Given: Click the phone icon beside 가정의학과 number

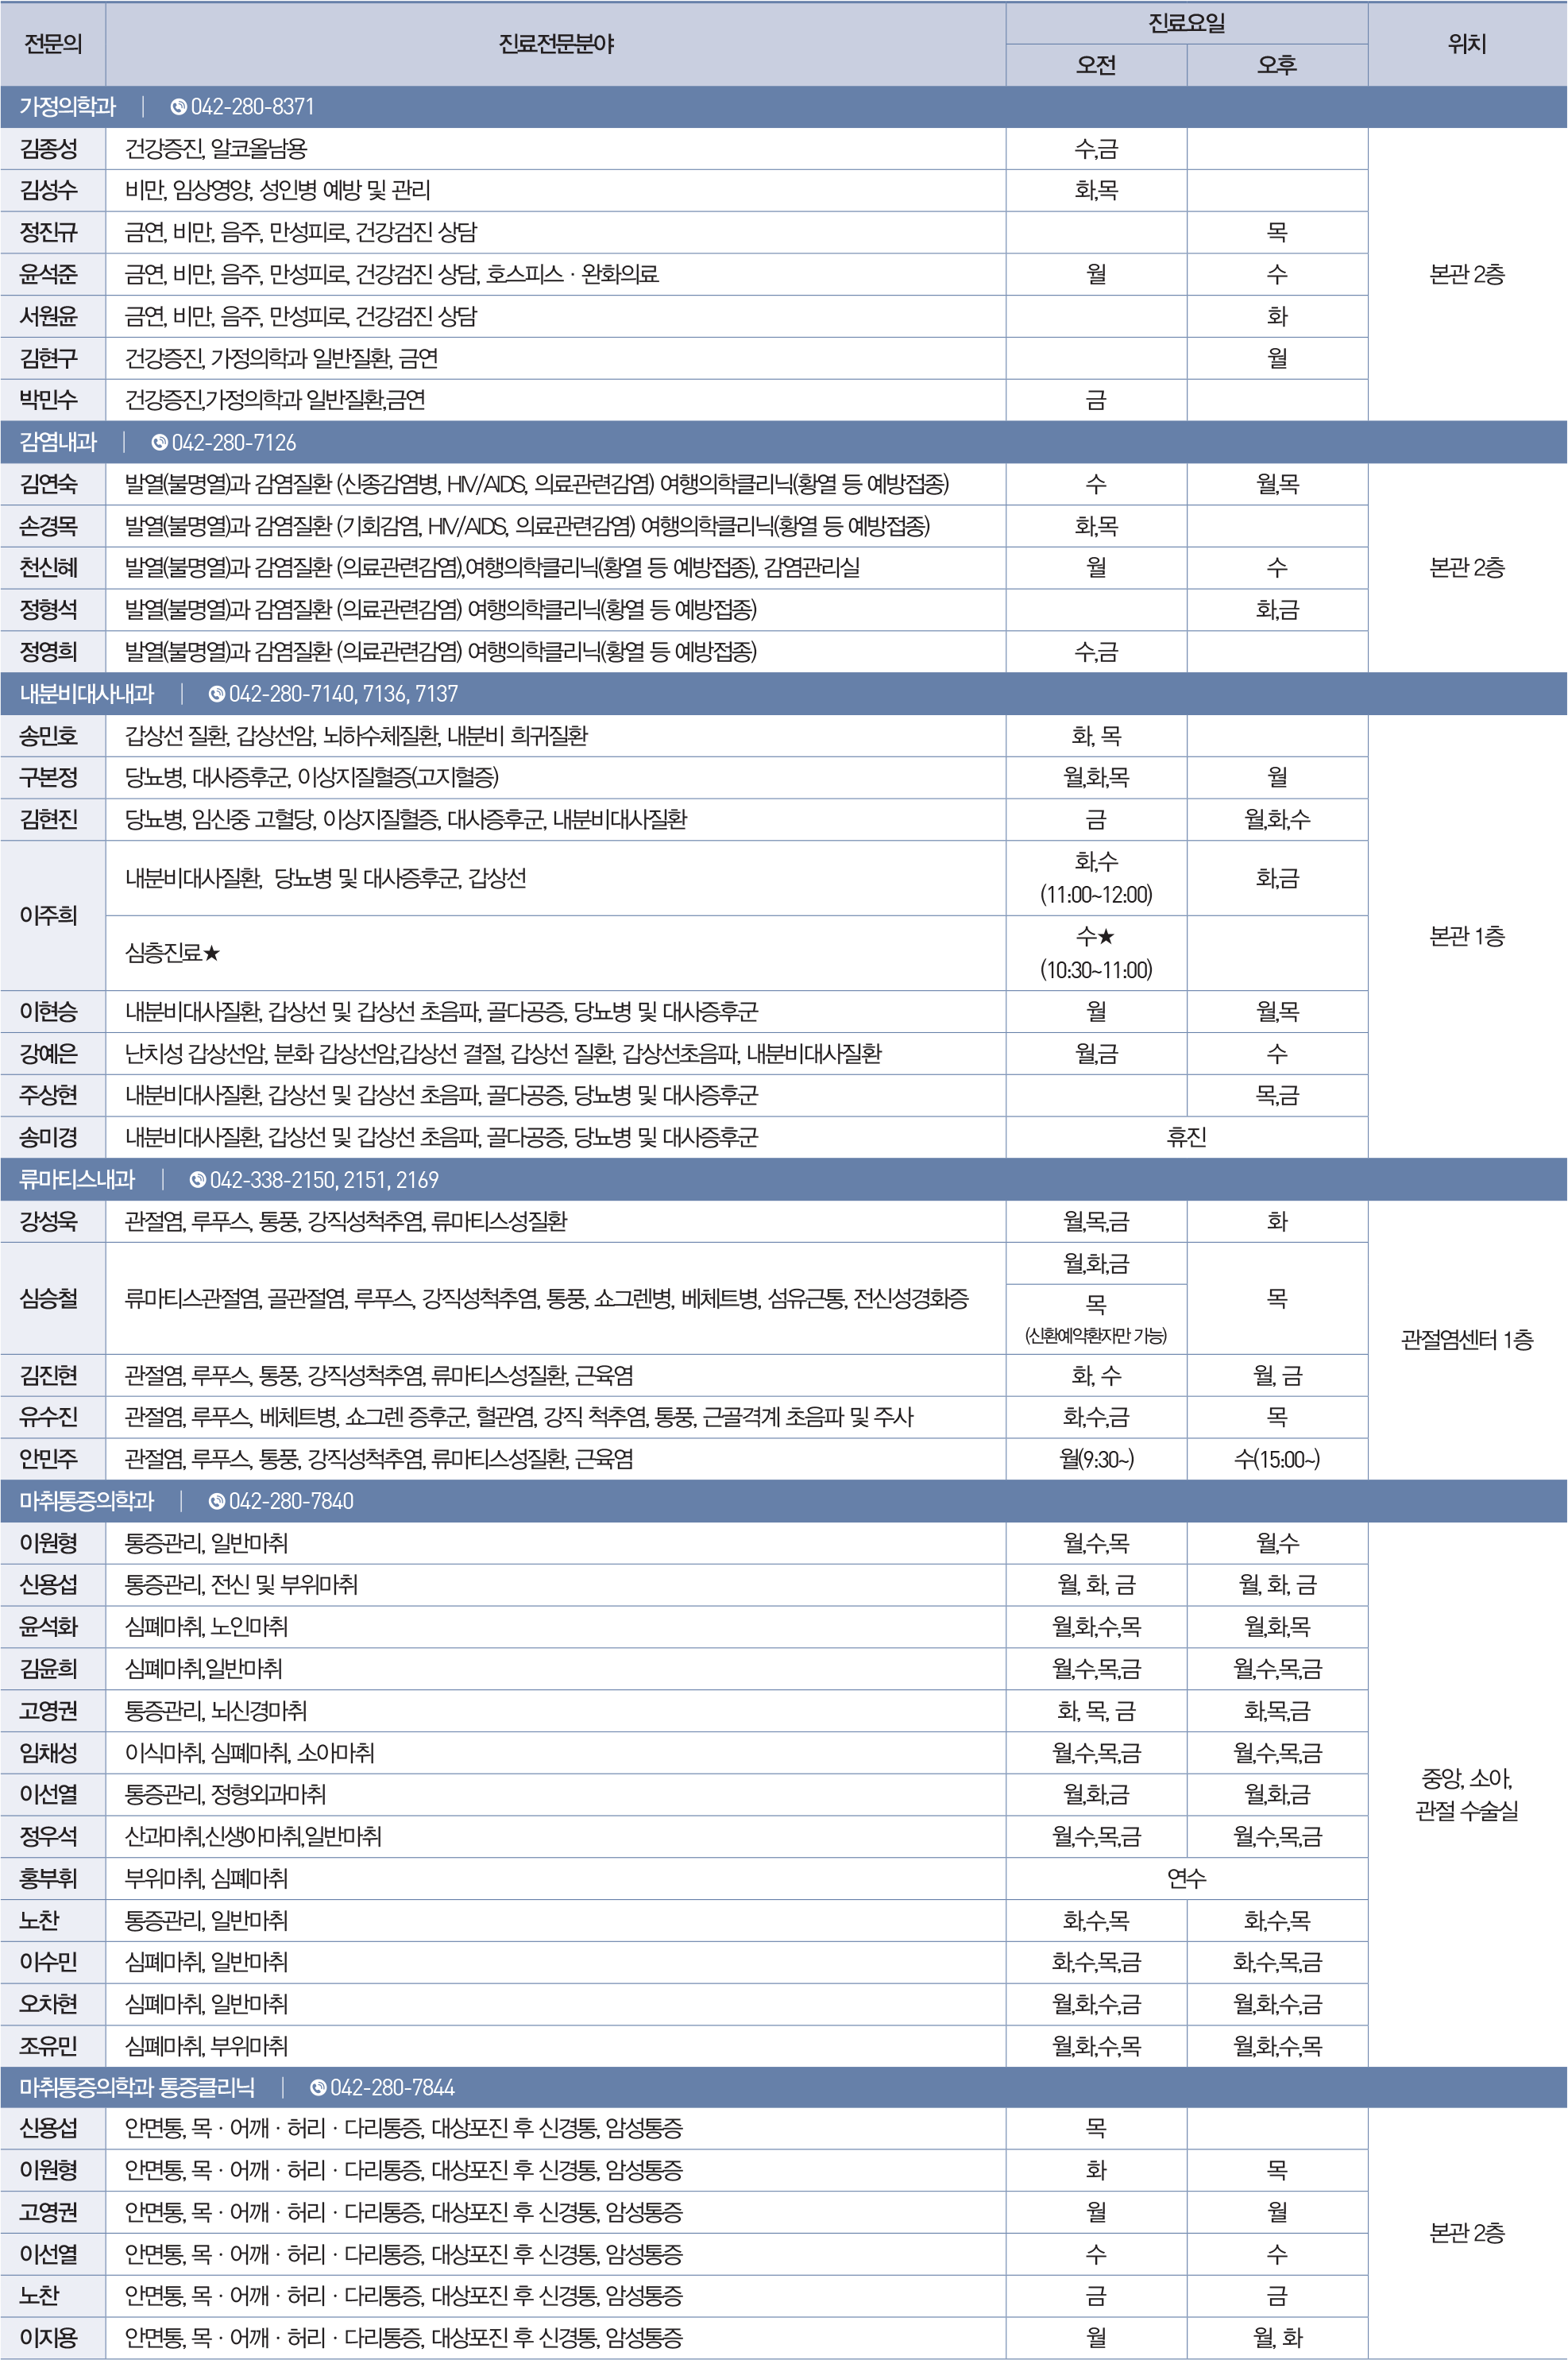Looking at the screenshot, I should (178, 107).
